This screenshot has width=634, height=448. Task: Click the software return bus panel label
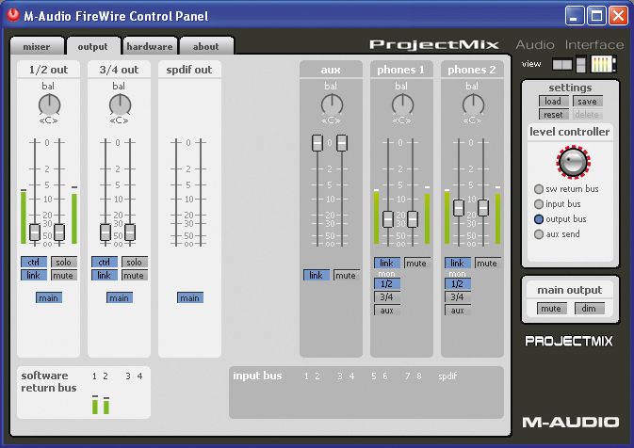(x=49, y=382)
